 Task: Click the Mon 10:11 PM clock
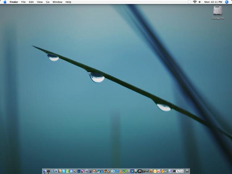click(x=213, y=2)
